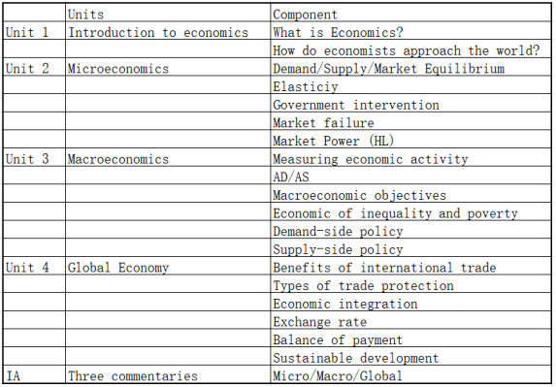The height and width of the screenshot is (387, 556).
Task: Click the "Three commentaries" cell
Action: pos(168,374)
